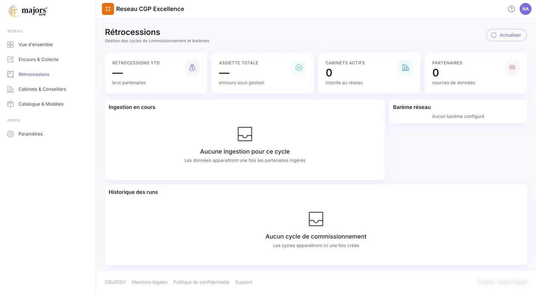536x293 pixels.
Task: Click the "Ingestion en cours" section title
Action: [132, 107]
